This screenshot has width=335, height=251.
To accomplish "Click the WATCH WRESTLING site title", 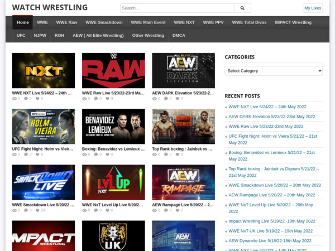I will pyautogui.click(x=50, y=7).
